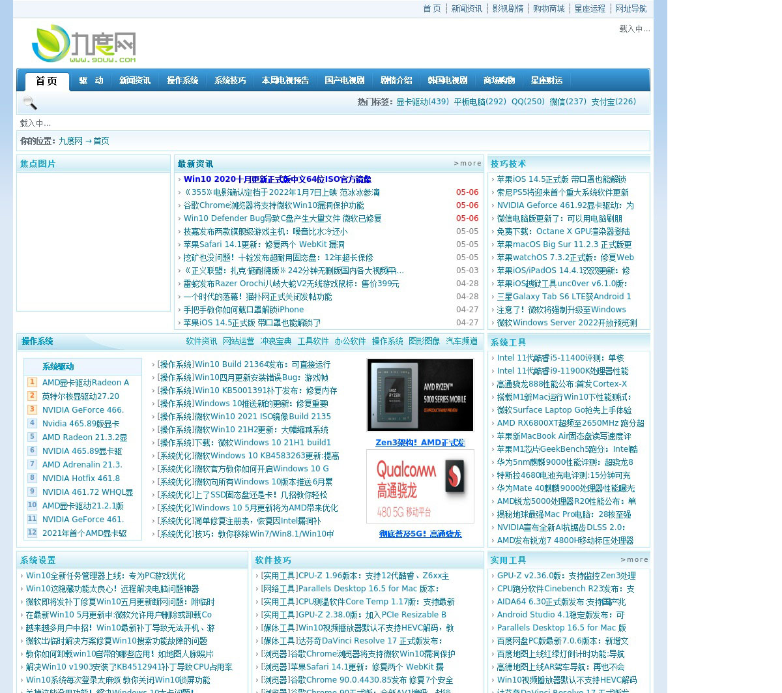Open 网址导航 in the top bar
Image resolution: width=782 pixels, height=693 pixels.
[x=631, y=8]
